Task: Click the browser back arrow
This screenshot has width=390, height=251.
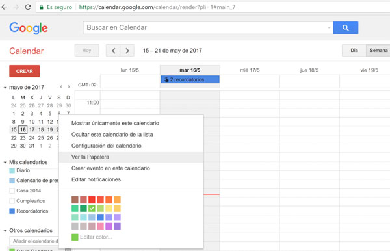Action: tap(5, 7)
